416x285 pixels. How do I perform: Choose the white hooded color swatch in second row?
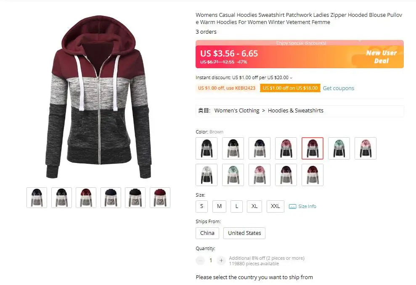point(207,175)
